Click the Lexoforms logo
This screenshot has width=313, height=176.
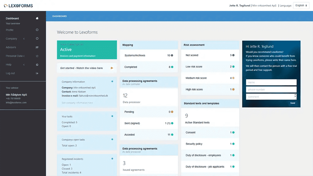pyautogui.click(x=18, y=6)
